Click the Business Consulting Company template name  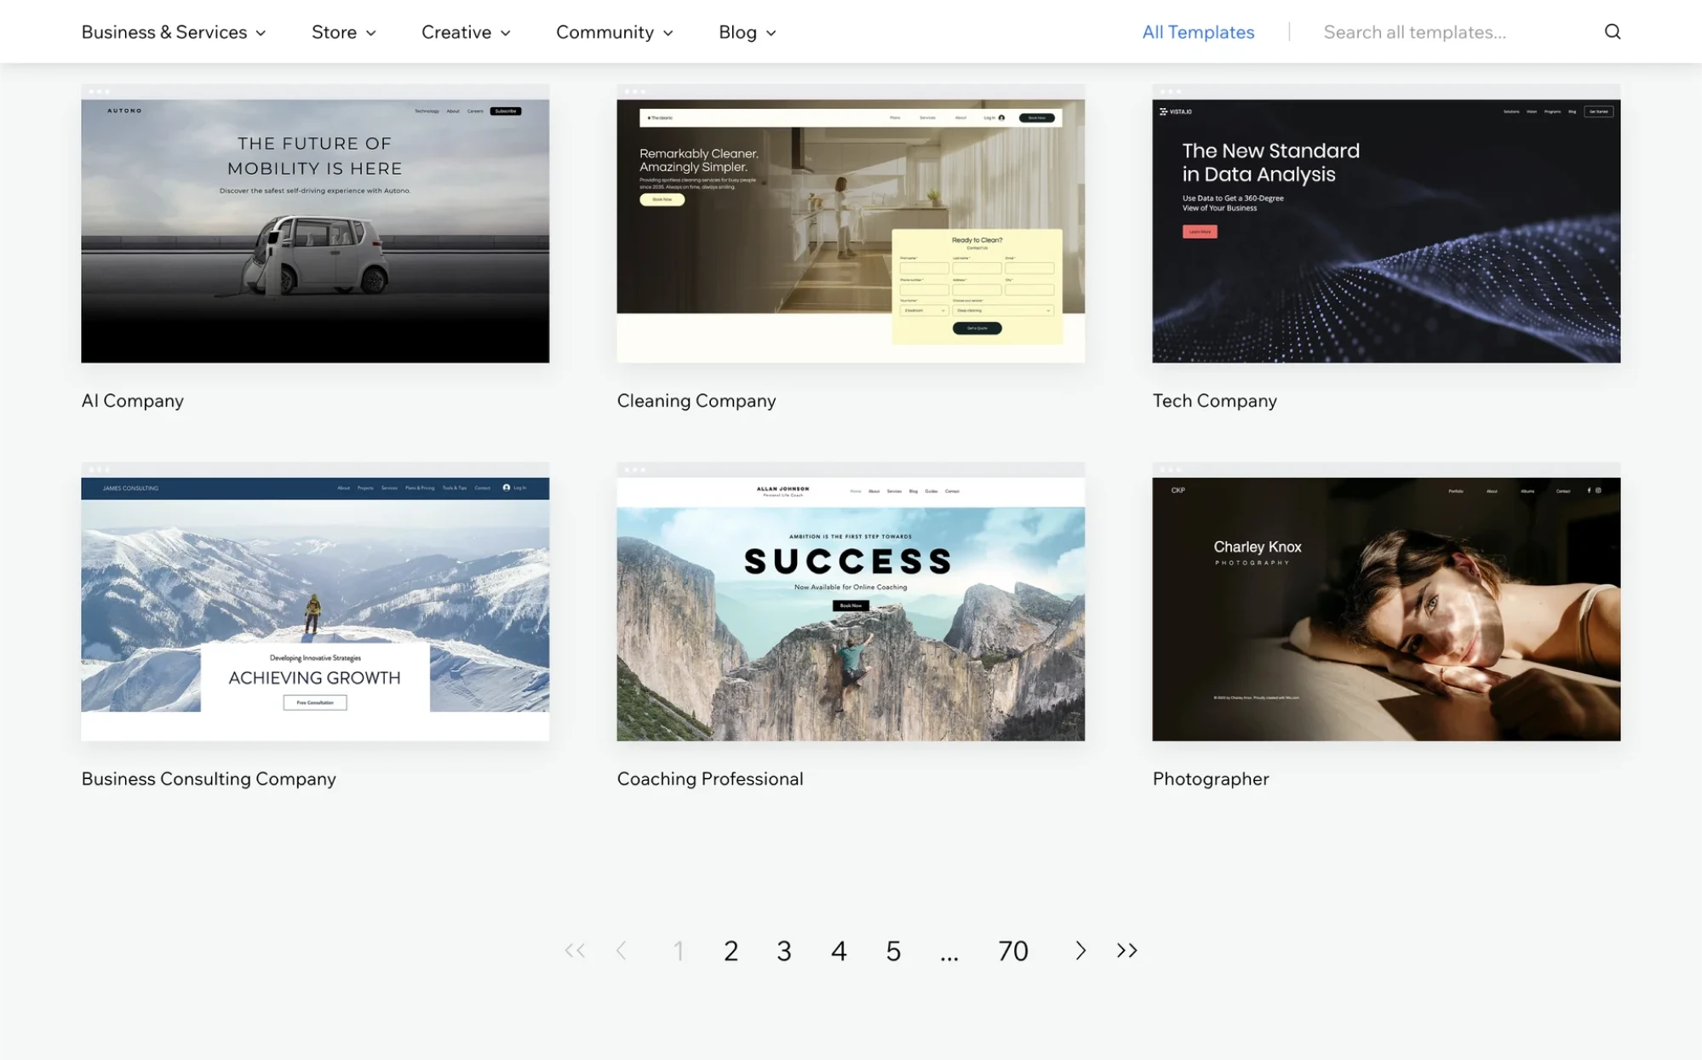[x=208, y=778]
